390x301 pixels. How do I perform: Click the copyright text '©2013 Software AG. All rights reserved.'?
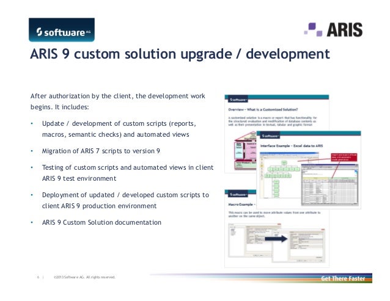coord(84,277)
